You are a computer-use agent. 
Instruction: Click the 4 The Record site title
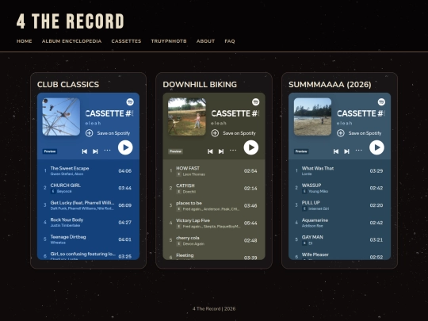71,21
